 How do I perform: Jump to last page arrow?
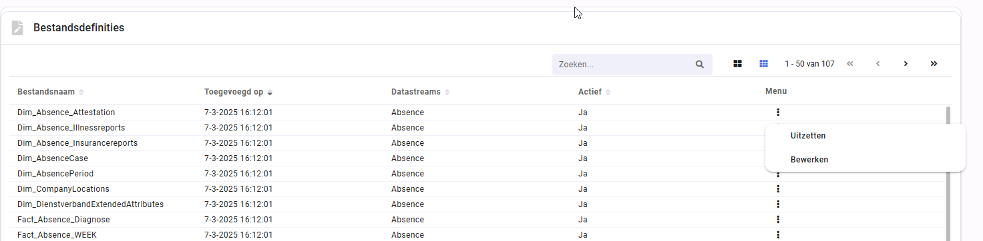click(x=934, y=64)
